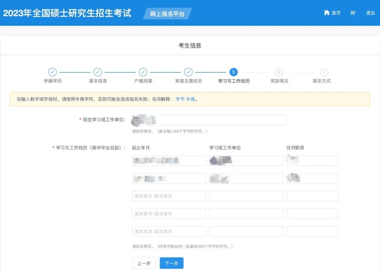This screenshot has width=380, height=273.
Task: Proceed with the 下一步 button
Action: coord(172,263)
